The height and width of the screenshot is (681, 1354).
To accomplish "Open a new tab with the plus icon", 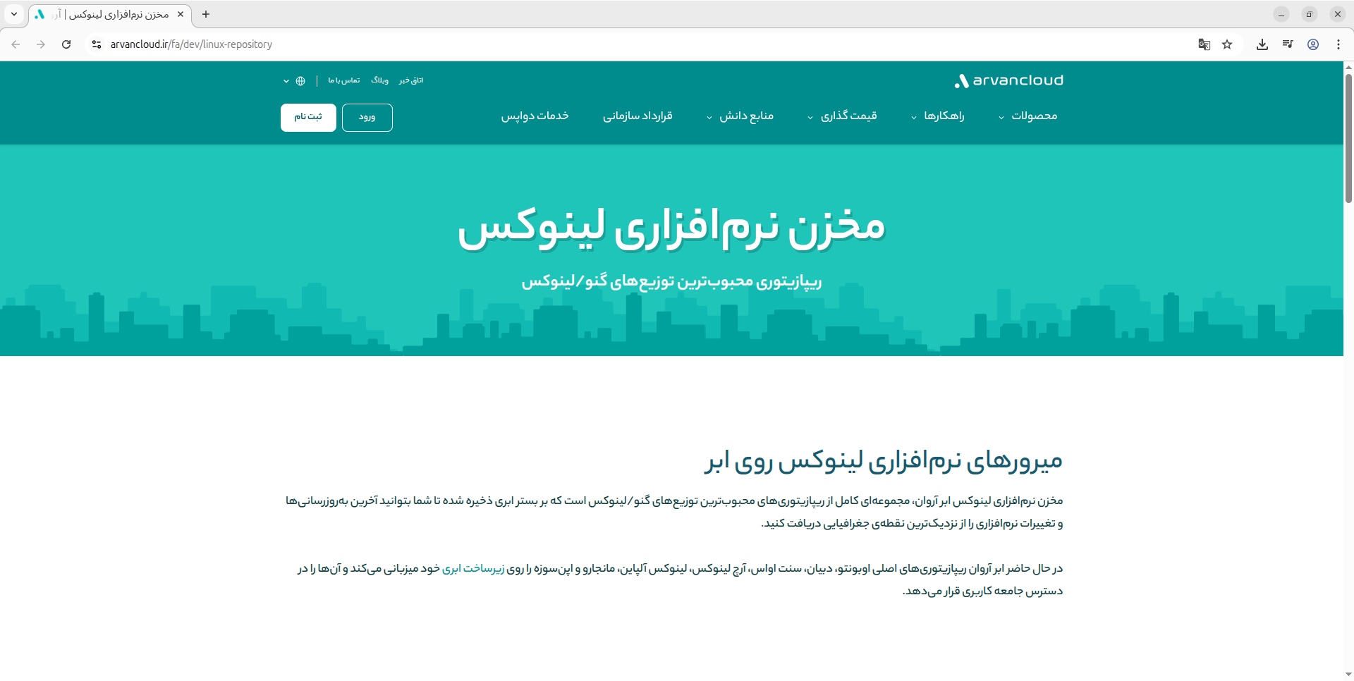I will point(206,14).
